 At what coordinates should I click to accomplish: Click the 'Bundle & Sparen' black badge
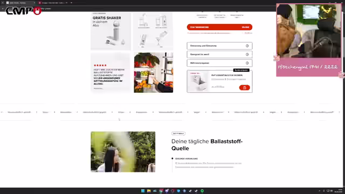[x=241, y=70]
